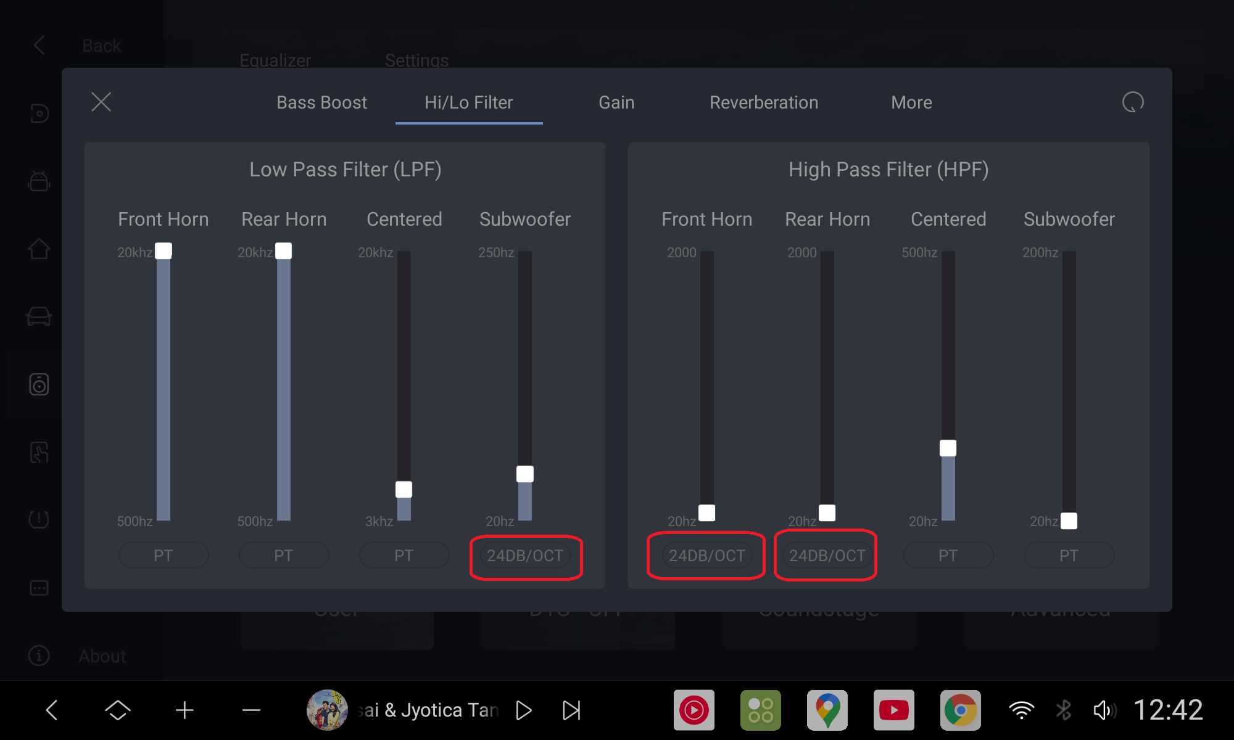This screenshot has height=740, width=1234.
Task: Close the filter dialog with X
Action: pos(101,102)
